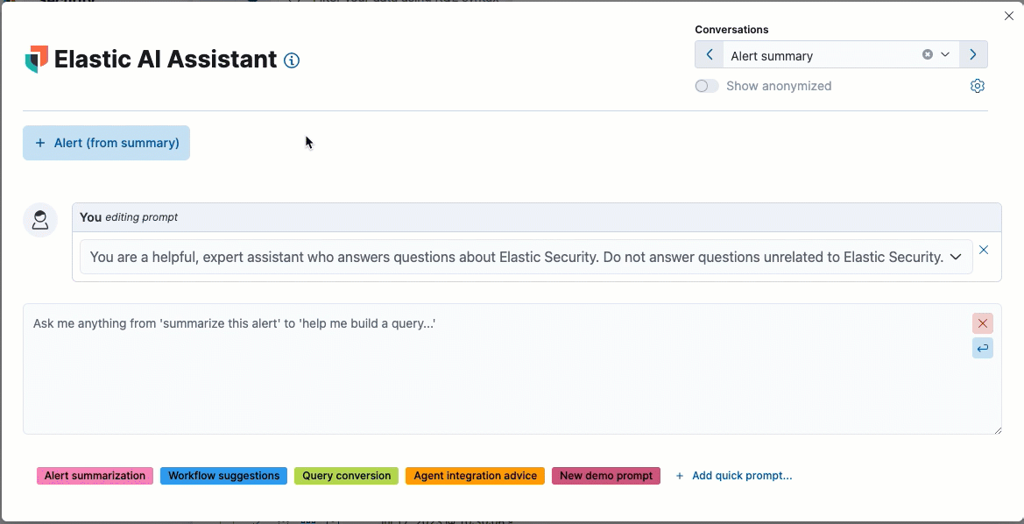
Task: Click the red clear chat button
Action: 982,323
